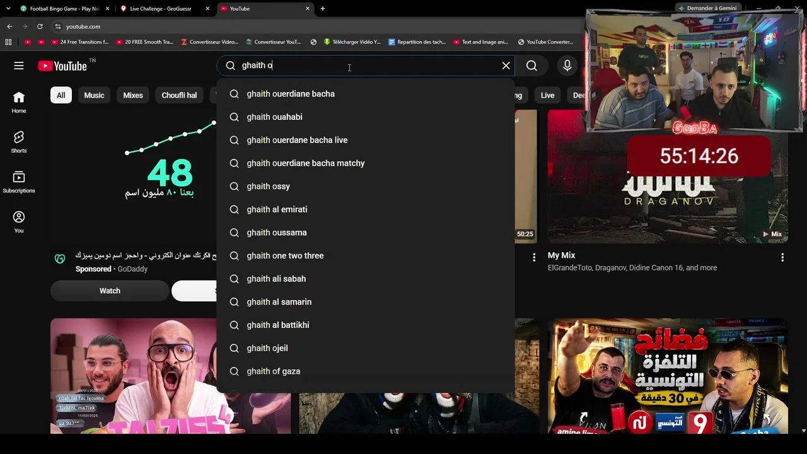The image size is (807, 454).
Task: Choose suggestion "ghaith of gaza"
Action: [366, 371]
